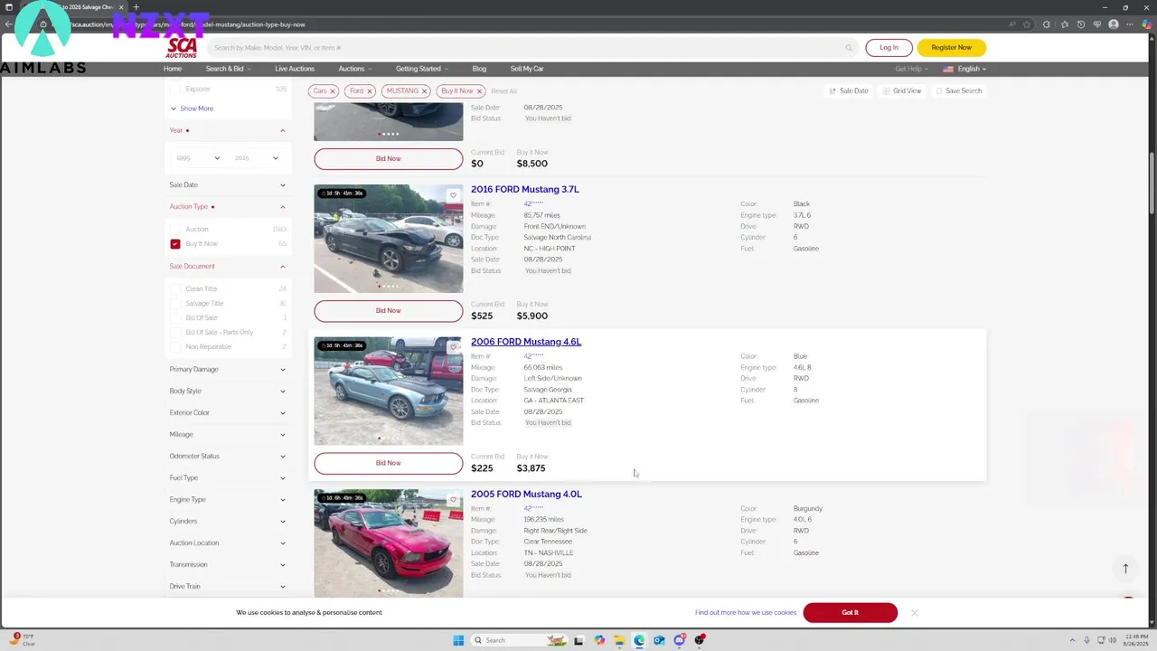Open the Copilot icon in the browser toolbar
This screenshot has height=651, width=1157.
[1147, 24]
